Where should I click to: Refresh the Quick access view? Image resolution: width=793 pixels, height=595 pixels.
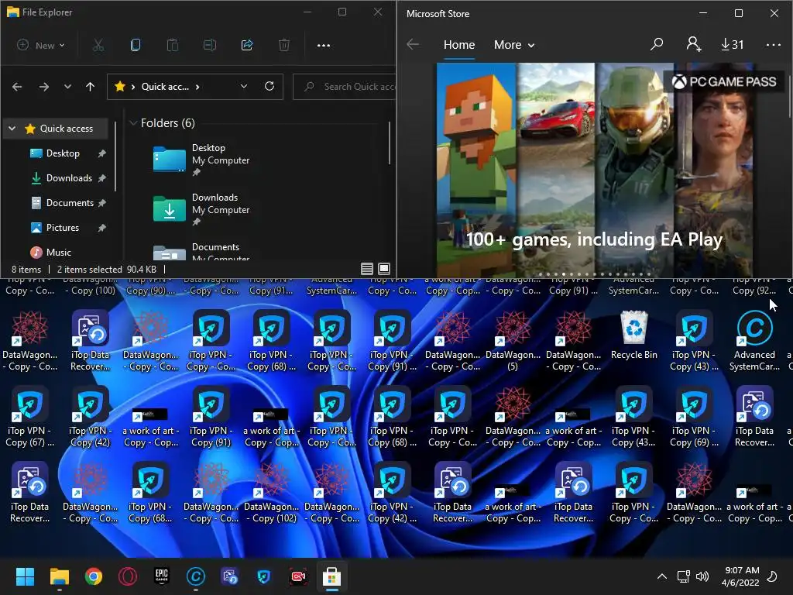(269, 87)
